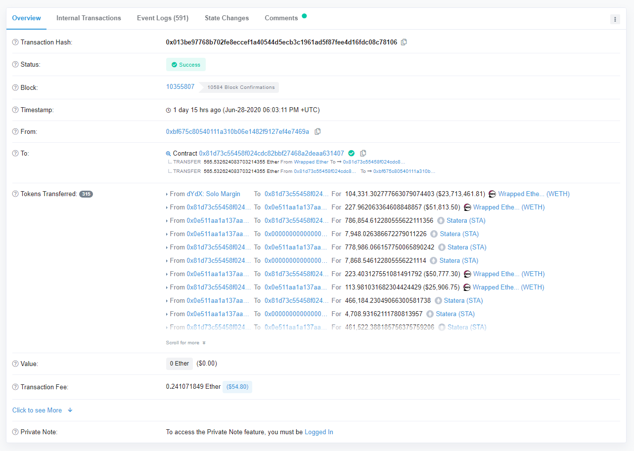Click the magnifier icon before Contract
The width and height of the screenshot is (634, 451).
(x=169, y=154)
